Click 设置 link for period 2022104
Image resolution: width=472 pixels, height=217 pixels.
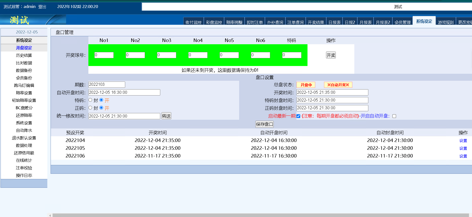463,140
